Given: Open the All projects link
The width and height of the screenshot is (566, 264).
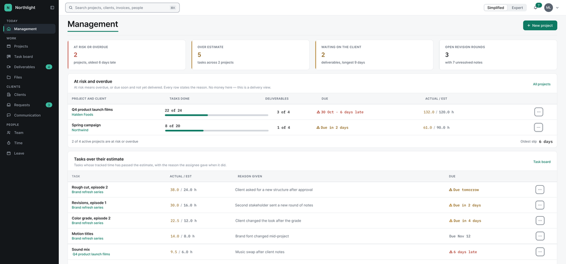Looking at the screenshot, I should tap(542, 84).
